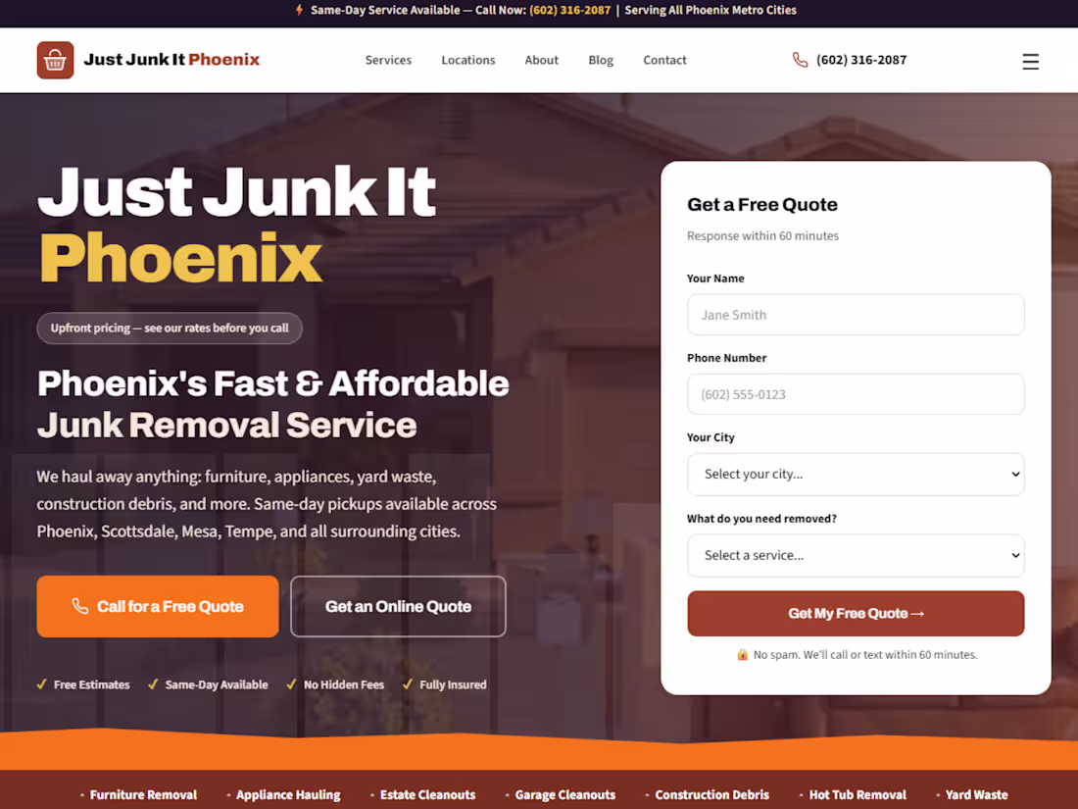
Task: Click the phone icon on orange call button
Action: [x=80, y=606]
